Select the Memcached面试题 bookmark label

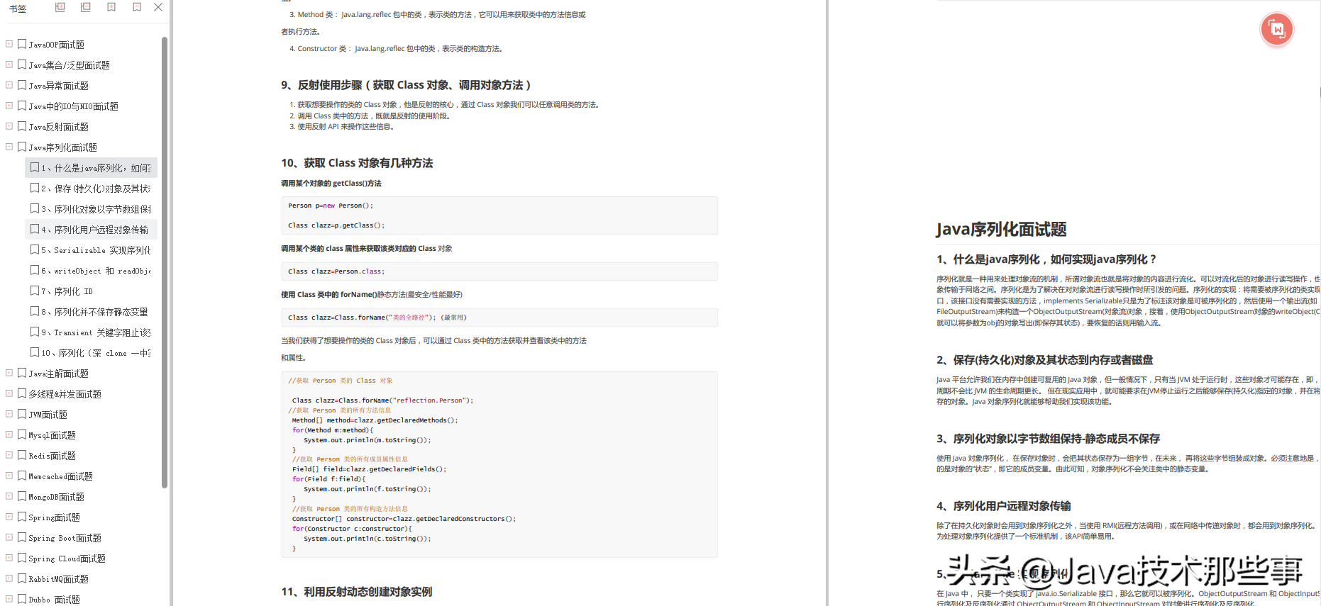click(61, 476)
